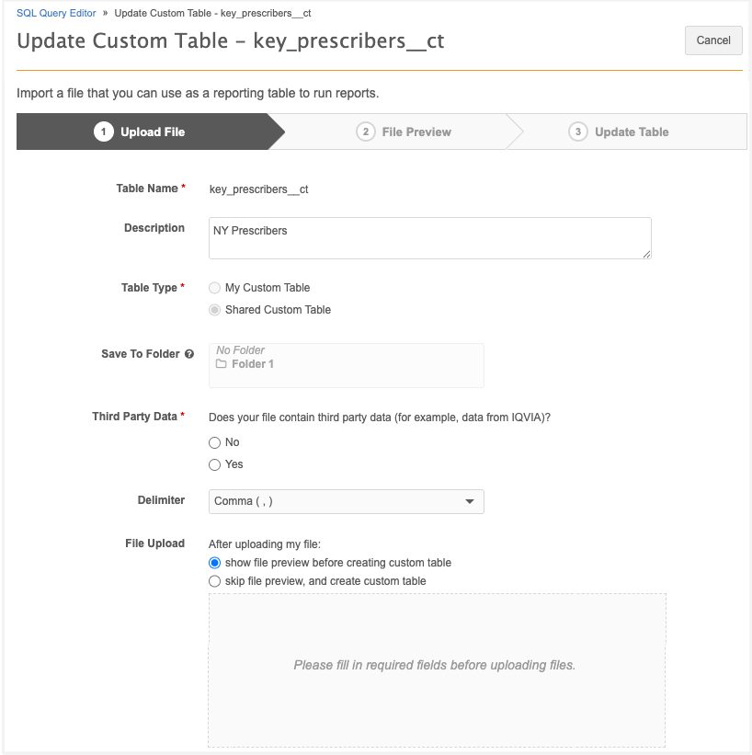752x755 pixels.
Task: Click the Delimiter dropdown arrow
Action: click(470, 501)
